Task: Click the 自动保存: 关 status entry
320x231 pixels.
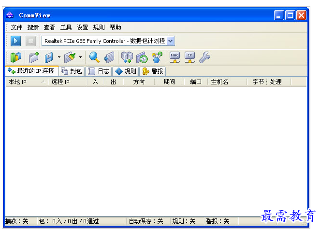Action: [146, 221]
